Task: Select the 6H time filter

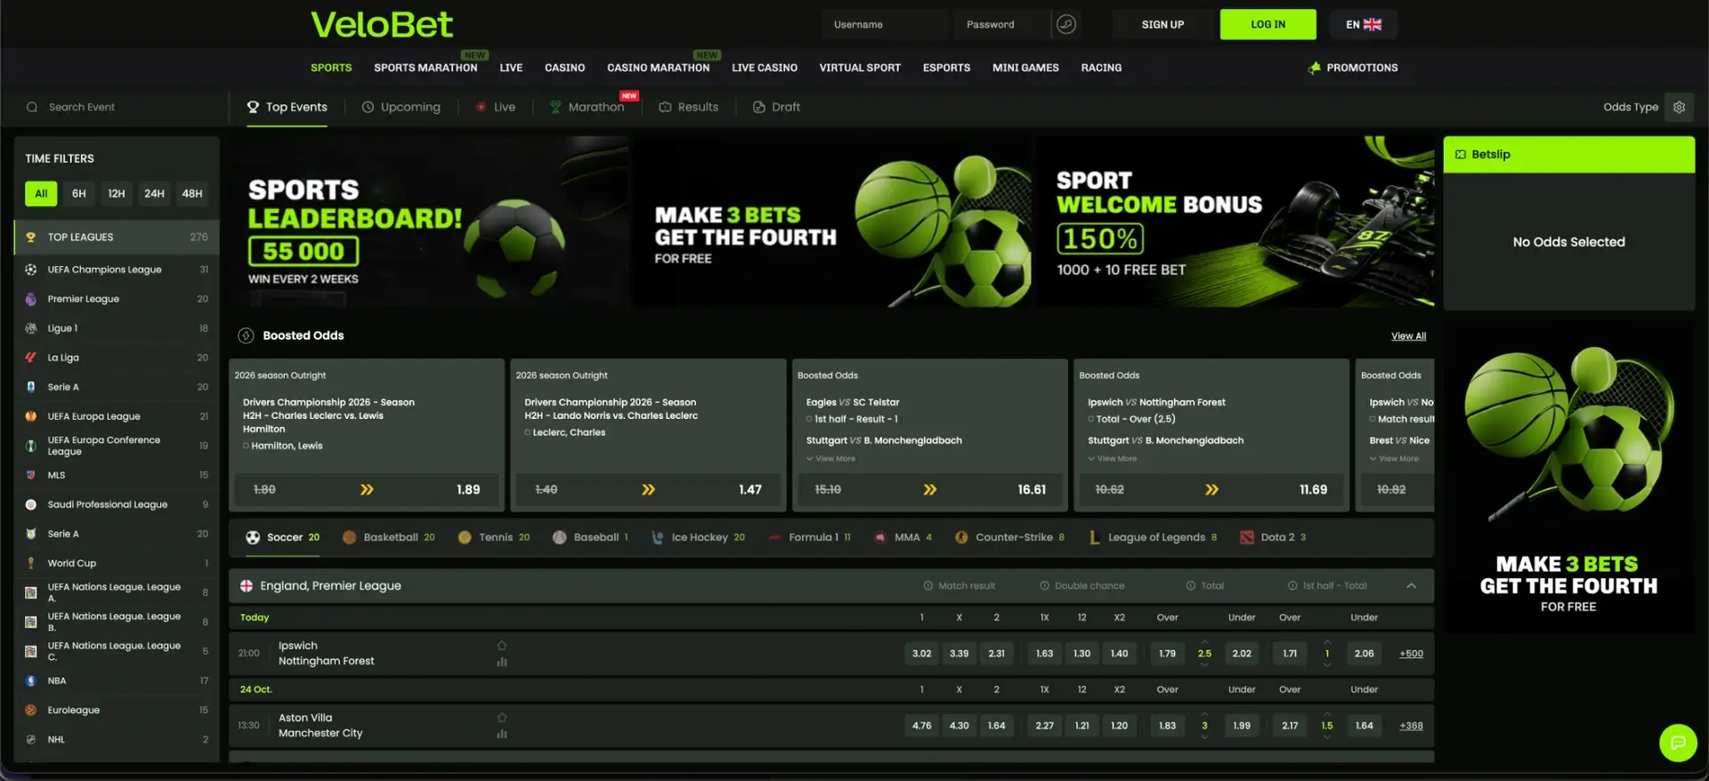Action: click(79, 193)
